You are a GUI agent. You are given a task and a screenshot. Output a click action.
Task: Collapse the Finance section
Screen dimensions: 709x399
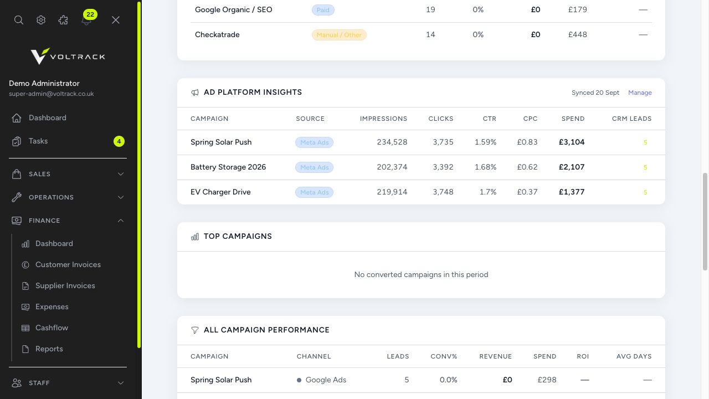[68, 221]
